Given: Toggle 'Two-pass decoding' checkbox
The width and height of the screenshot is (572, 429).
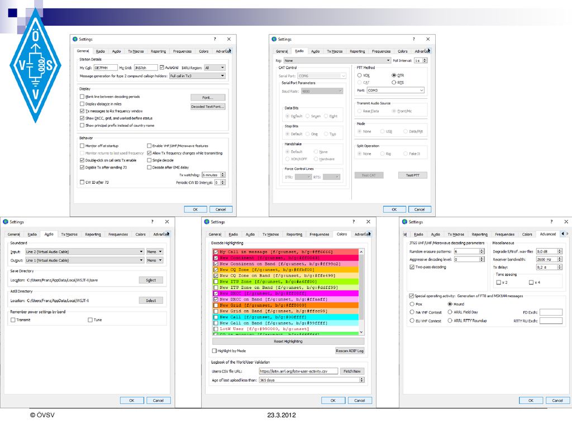Looking at the screenshot, I should [412, 267].
